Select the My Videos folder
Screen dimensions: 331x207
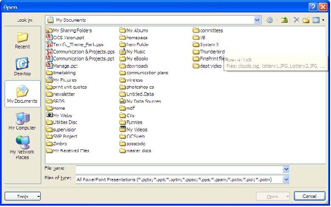pyautogui.click(x=133, y=129)
